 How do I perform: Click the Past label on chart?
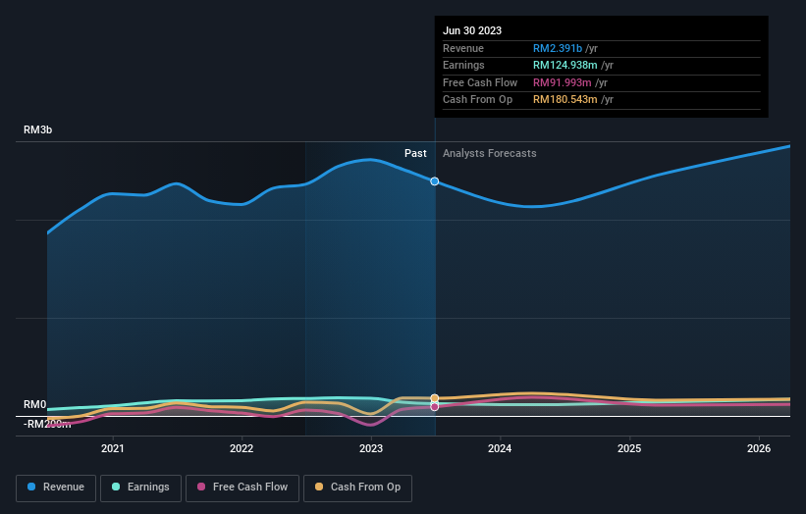(415, 154)
